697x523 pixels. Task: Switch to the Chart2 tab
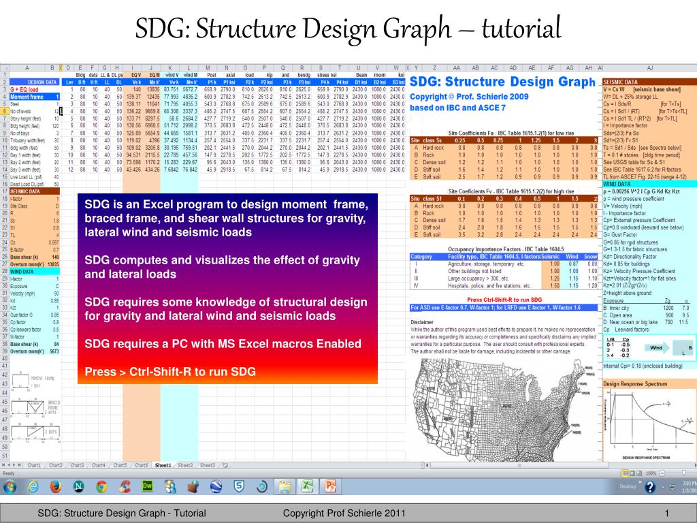click(x=56, y=465)
